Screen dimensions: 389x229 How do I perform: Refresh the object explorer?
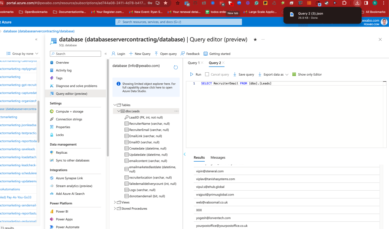click(x=175, y=67)
